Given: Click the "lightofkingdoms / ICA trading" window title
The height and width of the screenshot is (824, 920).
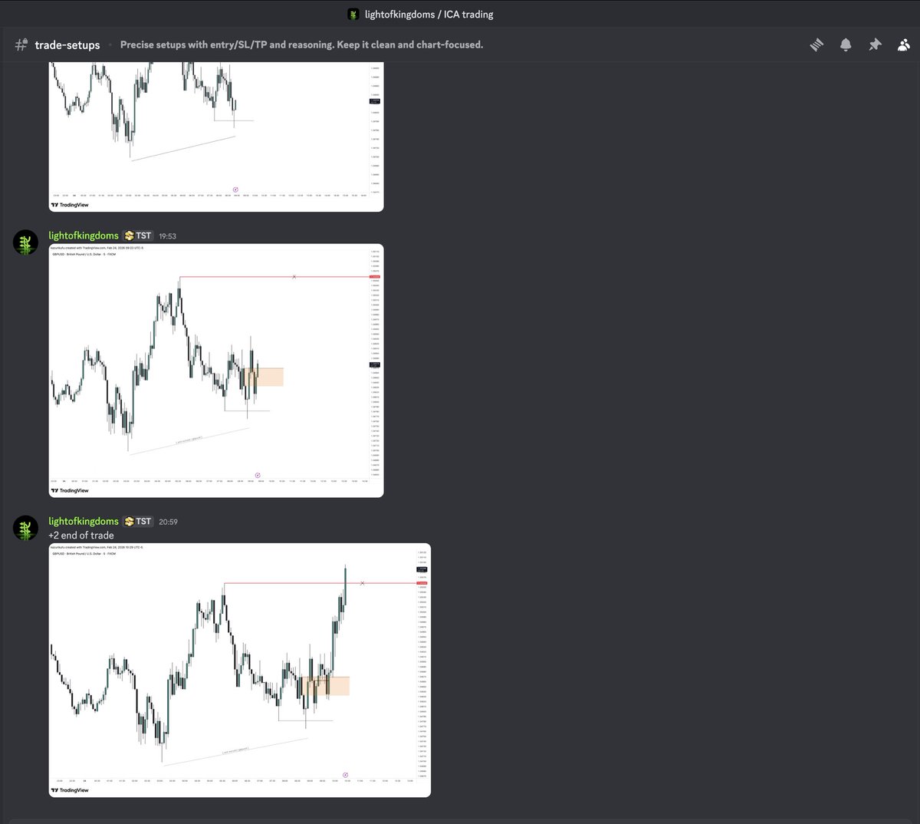Looking at the screenshot, I should click(x=429, y=14).
